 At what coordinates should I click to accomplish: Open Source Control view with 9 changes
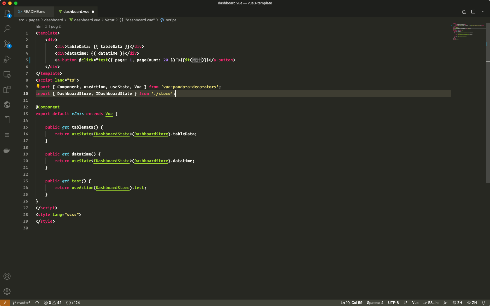[7, 44]
